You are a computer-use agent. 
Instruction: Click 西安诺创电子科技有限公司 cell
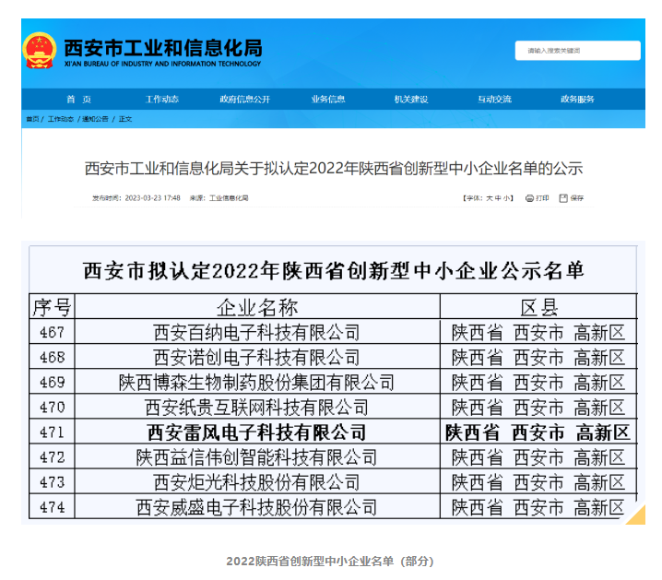coord(256,357)
